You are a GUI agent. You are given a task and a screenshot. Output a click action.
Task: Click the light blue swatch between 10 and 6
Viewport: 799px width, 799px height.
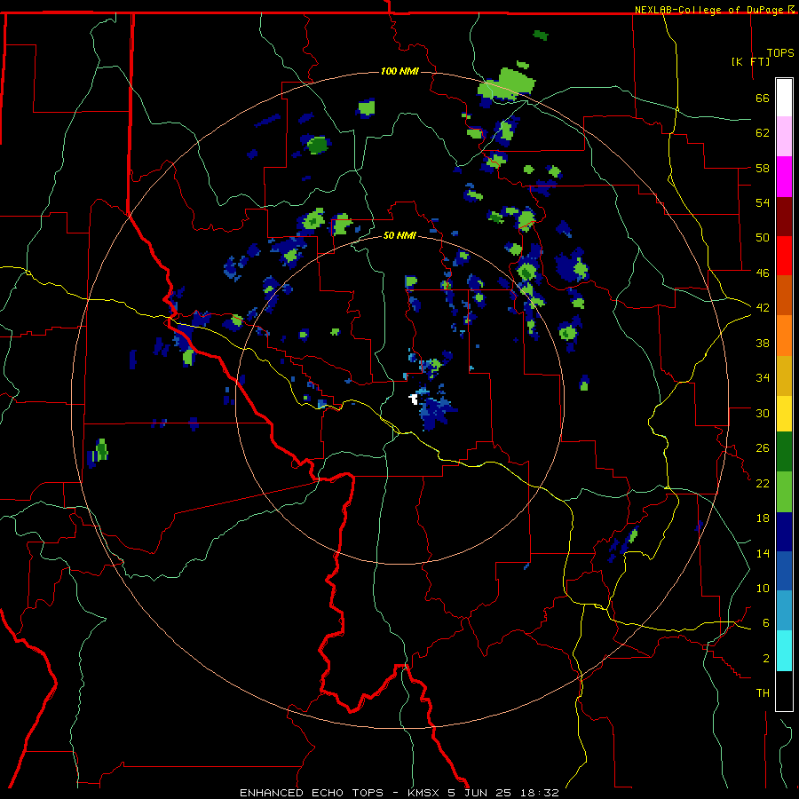(x=784, y=611)
